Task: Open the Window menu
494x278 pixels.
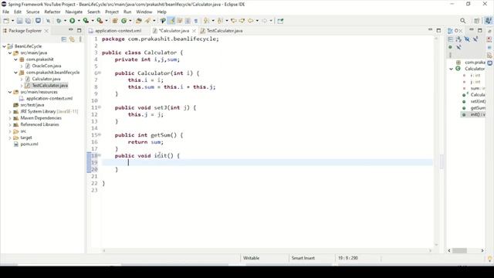Action: (x=144, y=12)
